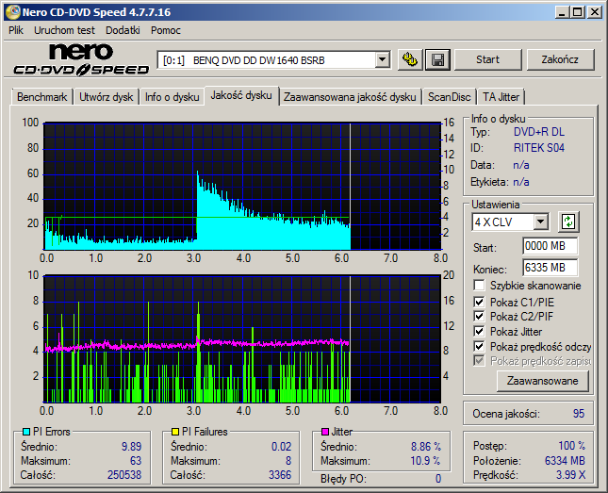Open the Plik menu
This screenshot has width=608, height=493.
(x=16, y=30)
